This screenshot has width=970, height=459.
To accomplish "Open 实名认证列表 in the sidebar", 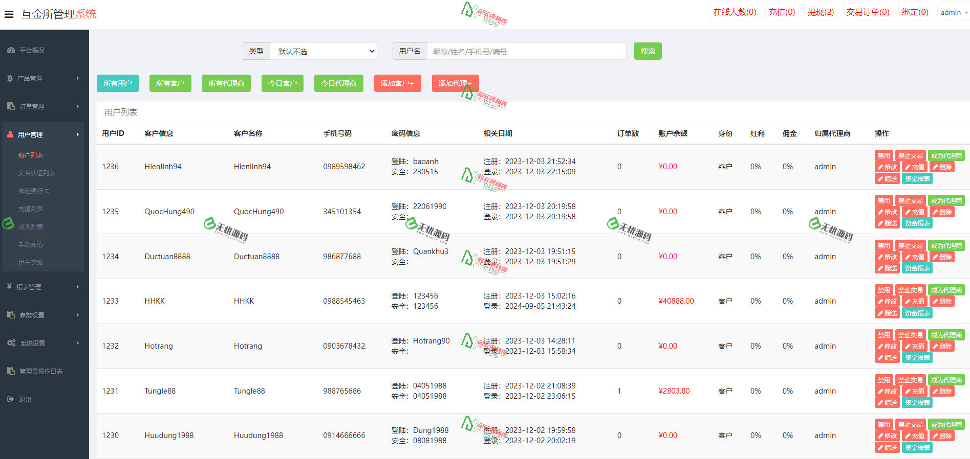I will (37, 173).
